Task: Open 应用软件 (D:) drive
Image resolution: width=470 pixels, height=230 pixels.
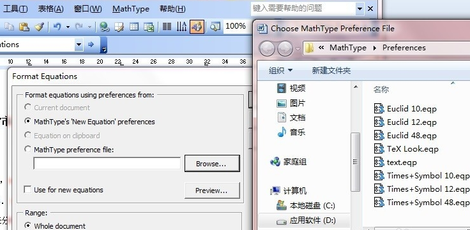Action: point(306,220)
